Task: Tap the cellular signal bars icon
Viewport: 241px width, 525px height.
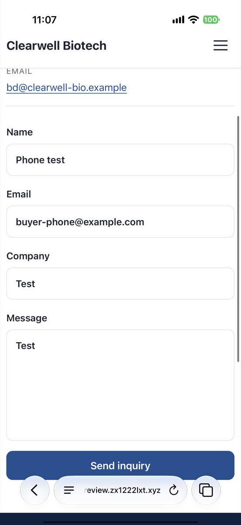Action: [178, 20]
